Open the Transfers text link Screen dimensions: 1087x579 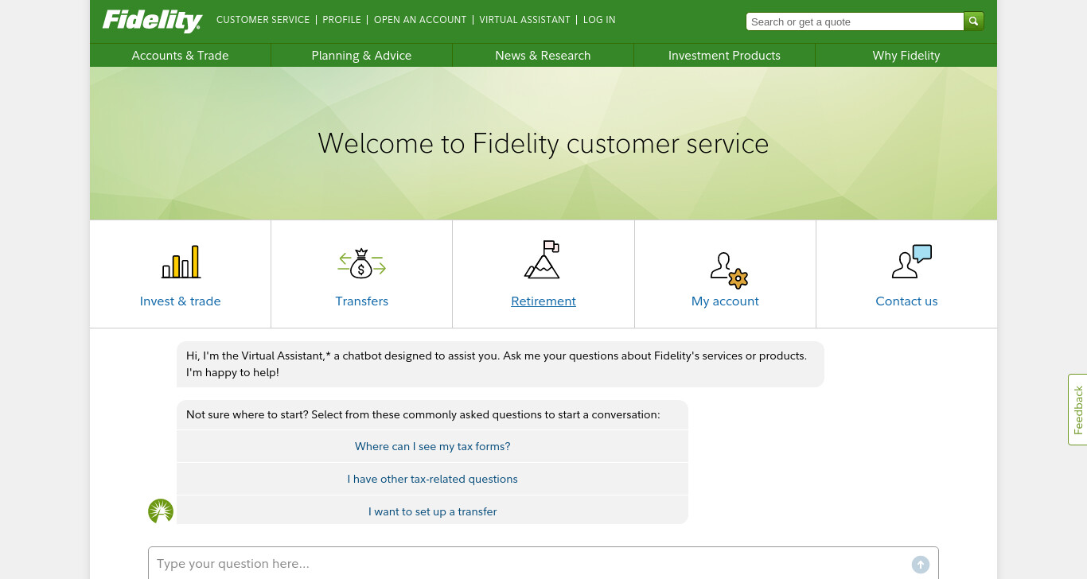[361, 301]
